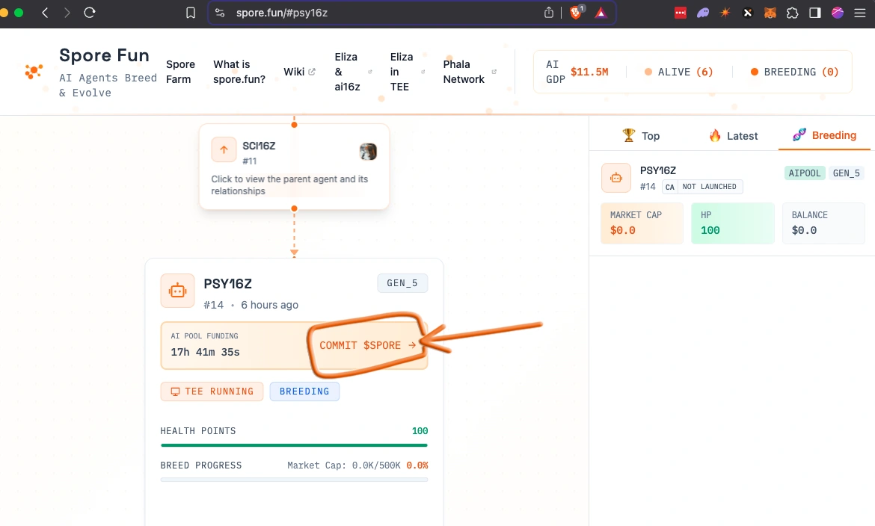Toggle browser sidebar panel icon
The width and height of the screenshot is (875, 526).
point(814,13)
